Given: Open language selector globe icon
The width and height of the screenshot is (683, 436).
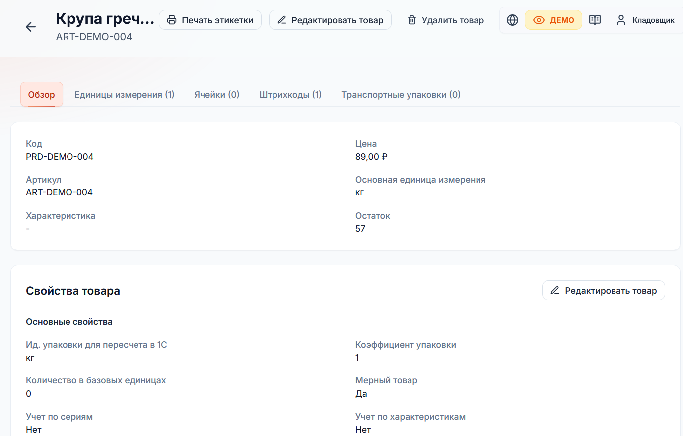Looking at the screenshot, I should (512, 20).
